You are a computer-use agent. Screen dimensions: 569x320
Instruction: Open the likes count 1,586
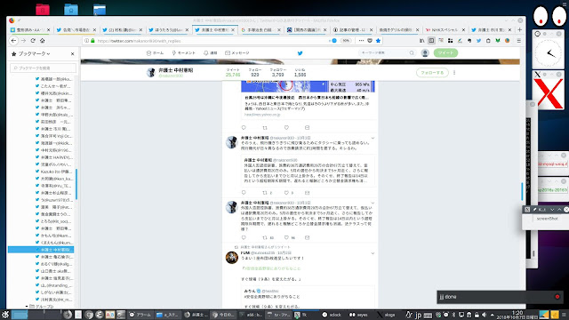click(300, 73)
